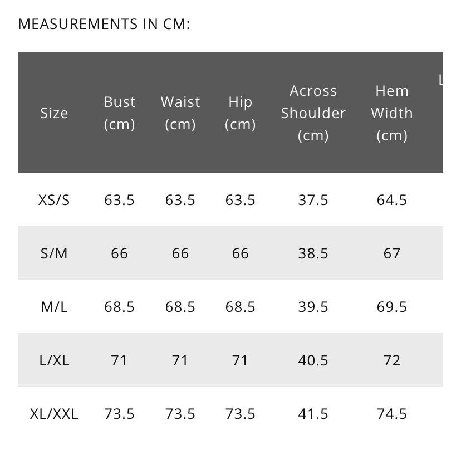Select the S/M size row label
The height and width of the screenshot is (459, 461).
click(54, 253)
